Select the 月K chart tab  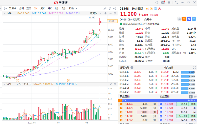(50, 8)
